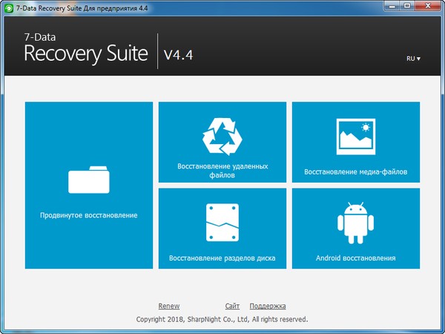
Task: Click the broken disk partition icon
Action: (x=222, y=223)
